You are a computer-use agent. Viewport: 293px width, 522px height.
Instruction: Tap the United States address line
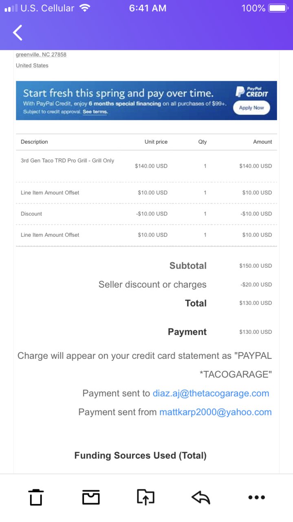click(x=32, y=66)
